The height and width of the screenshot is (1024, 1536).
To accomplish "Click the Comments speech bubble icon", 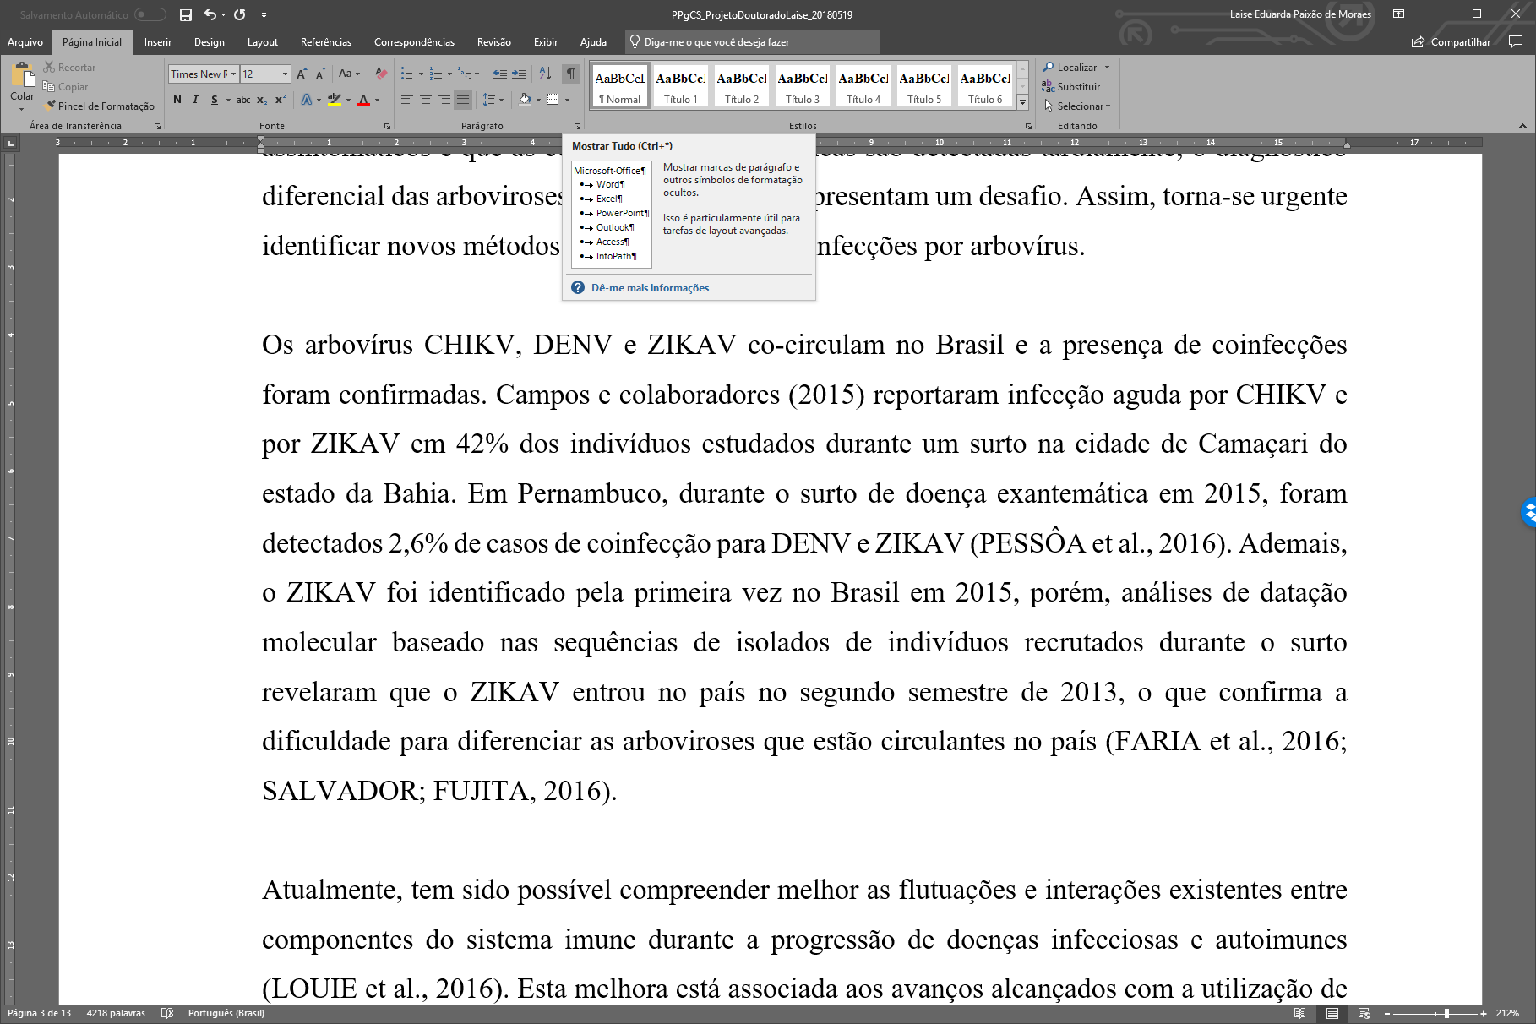I will [x=1516, y=41].
